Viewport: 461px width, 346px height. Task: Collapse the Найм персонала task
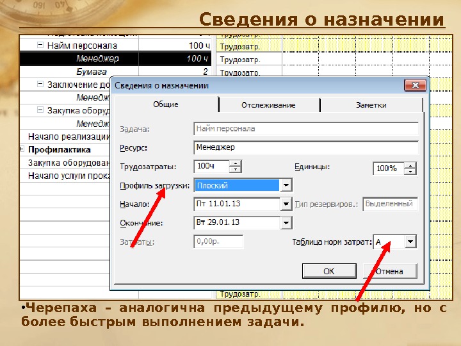(40, 45)
